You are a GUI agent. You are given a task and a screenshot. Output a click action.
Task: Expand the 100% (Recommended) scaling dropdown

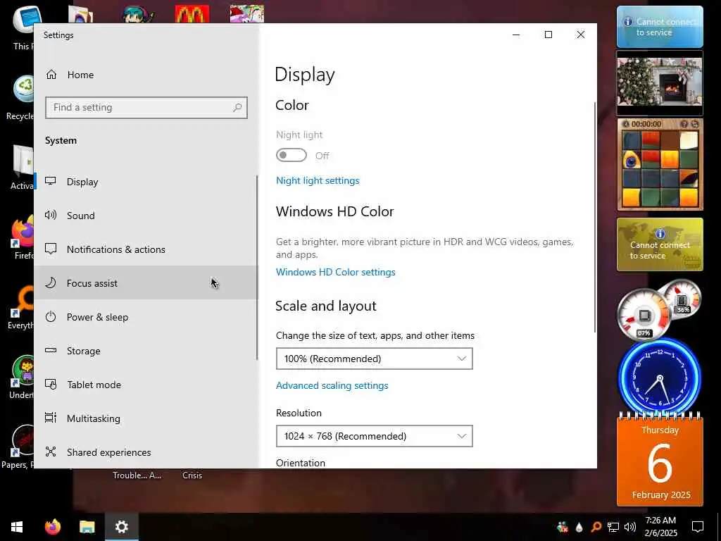click(x=375, y=359)
